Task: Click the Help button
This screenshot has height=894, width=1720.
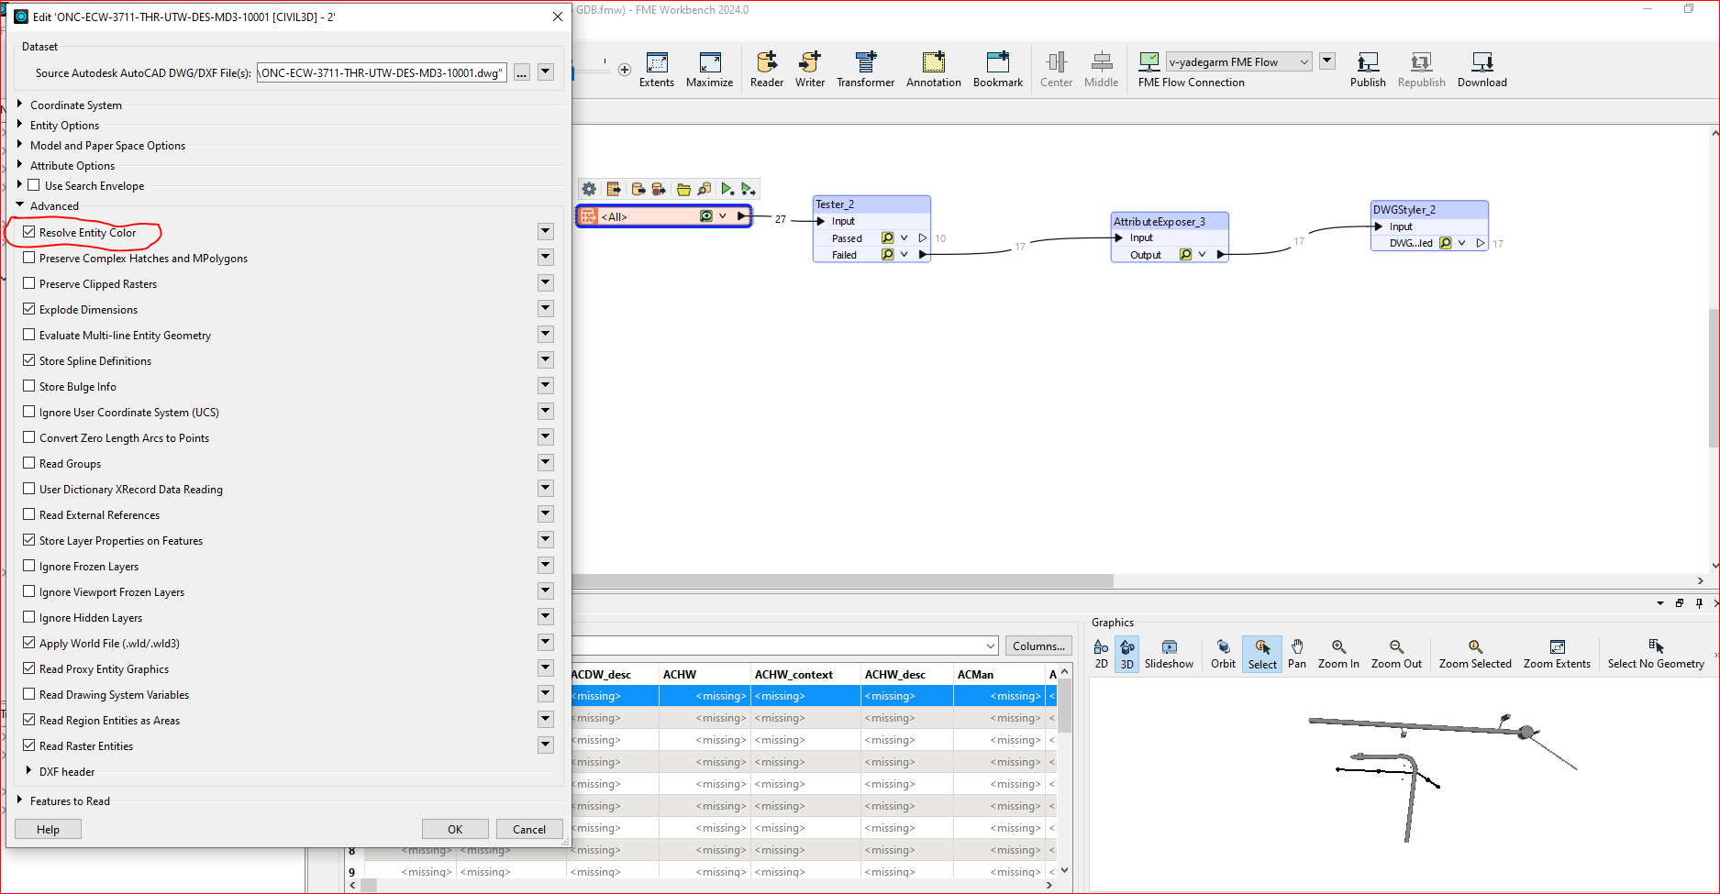Action: 48,829
